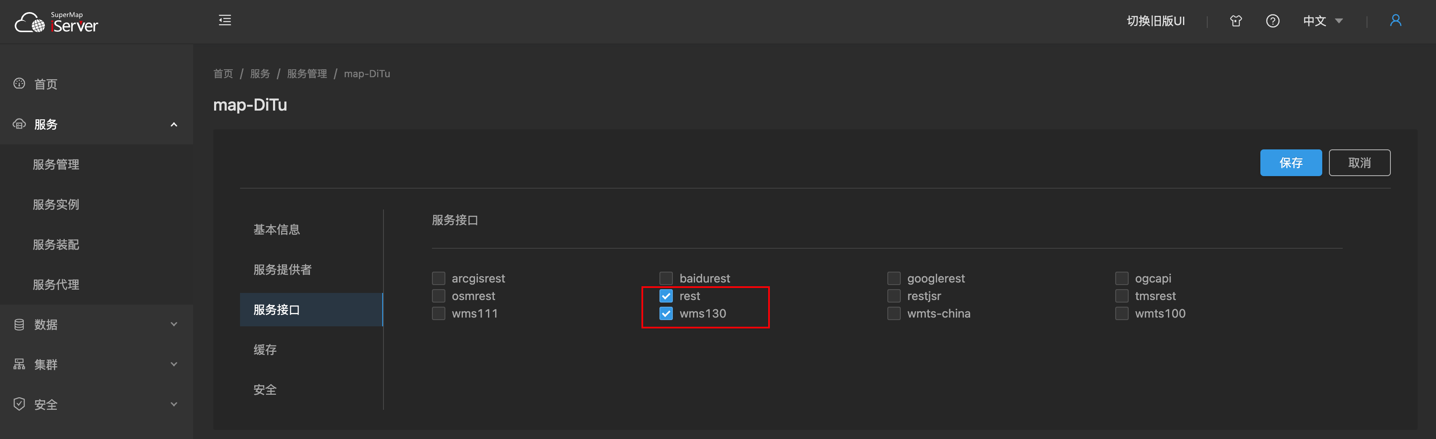Image resolution: width=1436 pixels, height=439 pixels.
Task: Click the 首页 dashboard icon in sidebar
Action: point(20,84)
